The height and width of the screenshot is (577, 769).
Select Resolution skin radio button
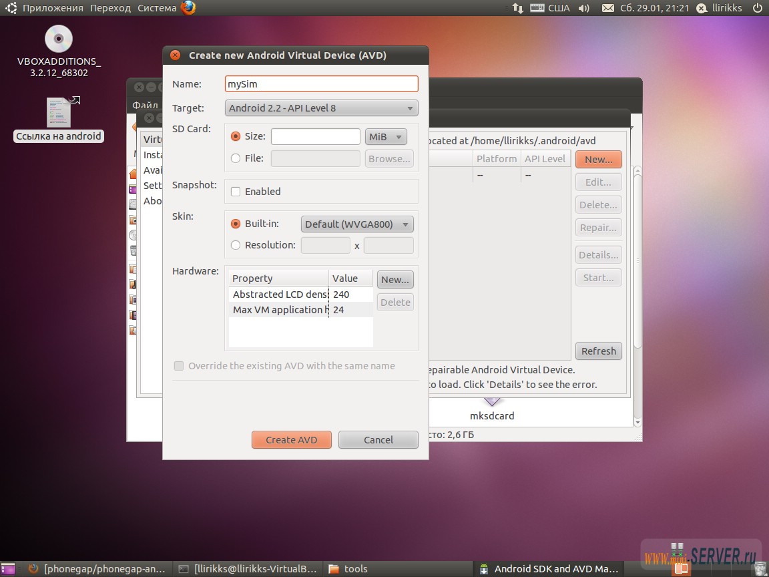236,245
